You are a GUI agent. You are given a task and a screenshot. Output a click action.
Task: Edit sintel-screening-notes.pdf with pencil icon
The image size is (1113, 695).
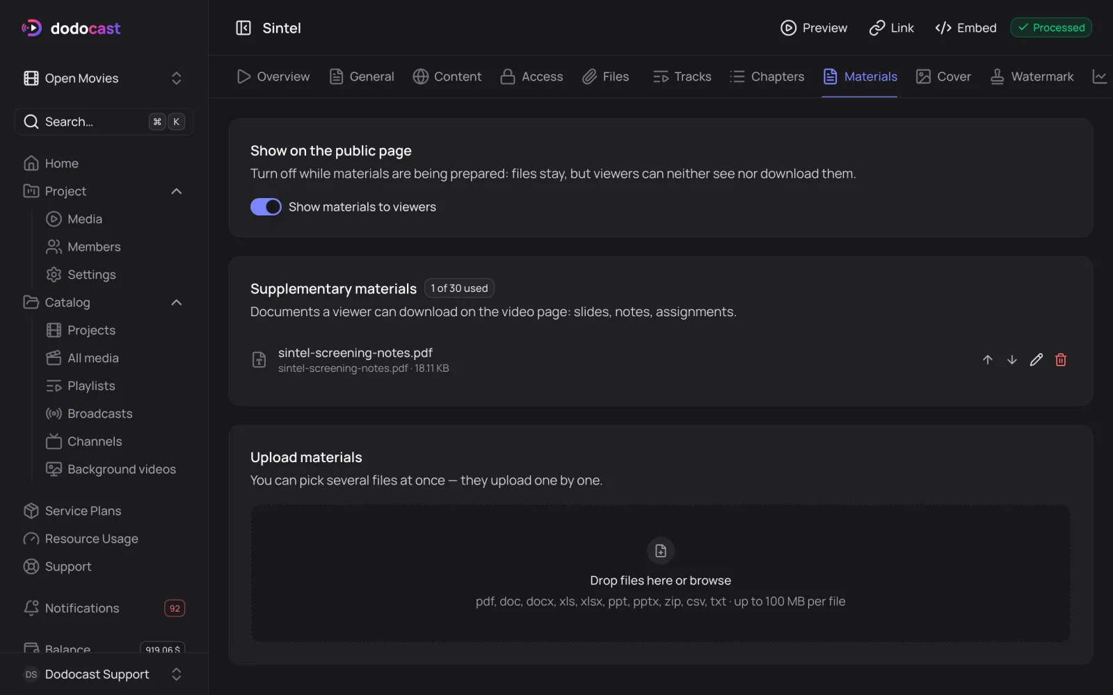coord(1036,359)
